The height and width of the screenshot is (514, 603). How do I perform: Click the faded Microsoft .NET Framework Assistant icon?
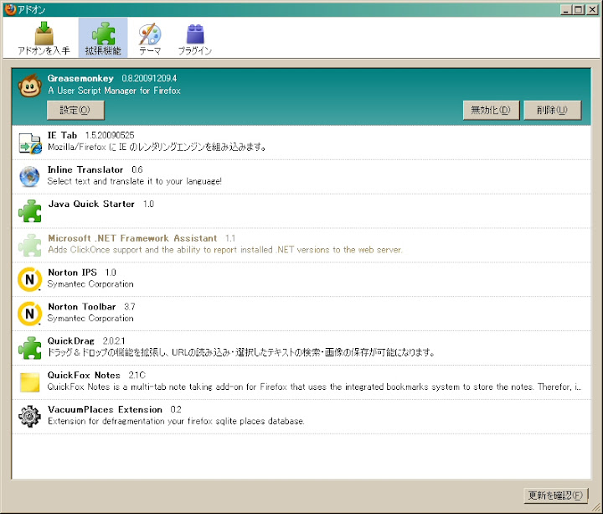coord(29,245)
